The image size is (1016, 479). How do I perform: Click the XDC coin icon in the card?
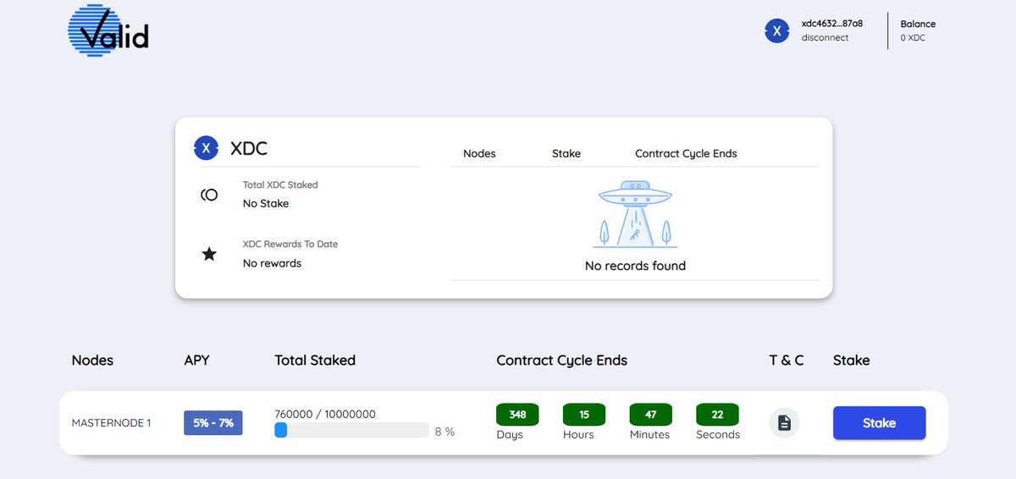pyautogui.click(x=206, y=148)
